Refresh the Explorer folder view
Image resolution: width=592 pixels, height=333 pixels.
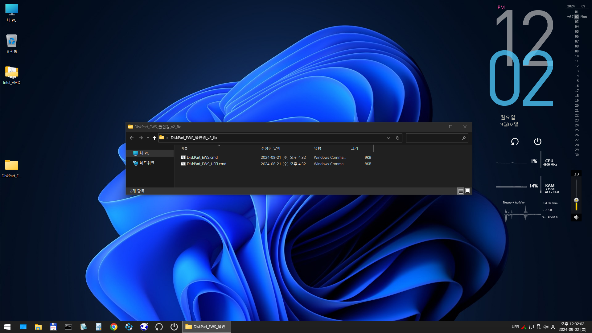398,138
